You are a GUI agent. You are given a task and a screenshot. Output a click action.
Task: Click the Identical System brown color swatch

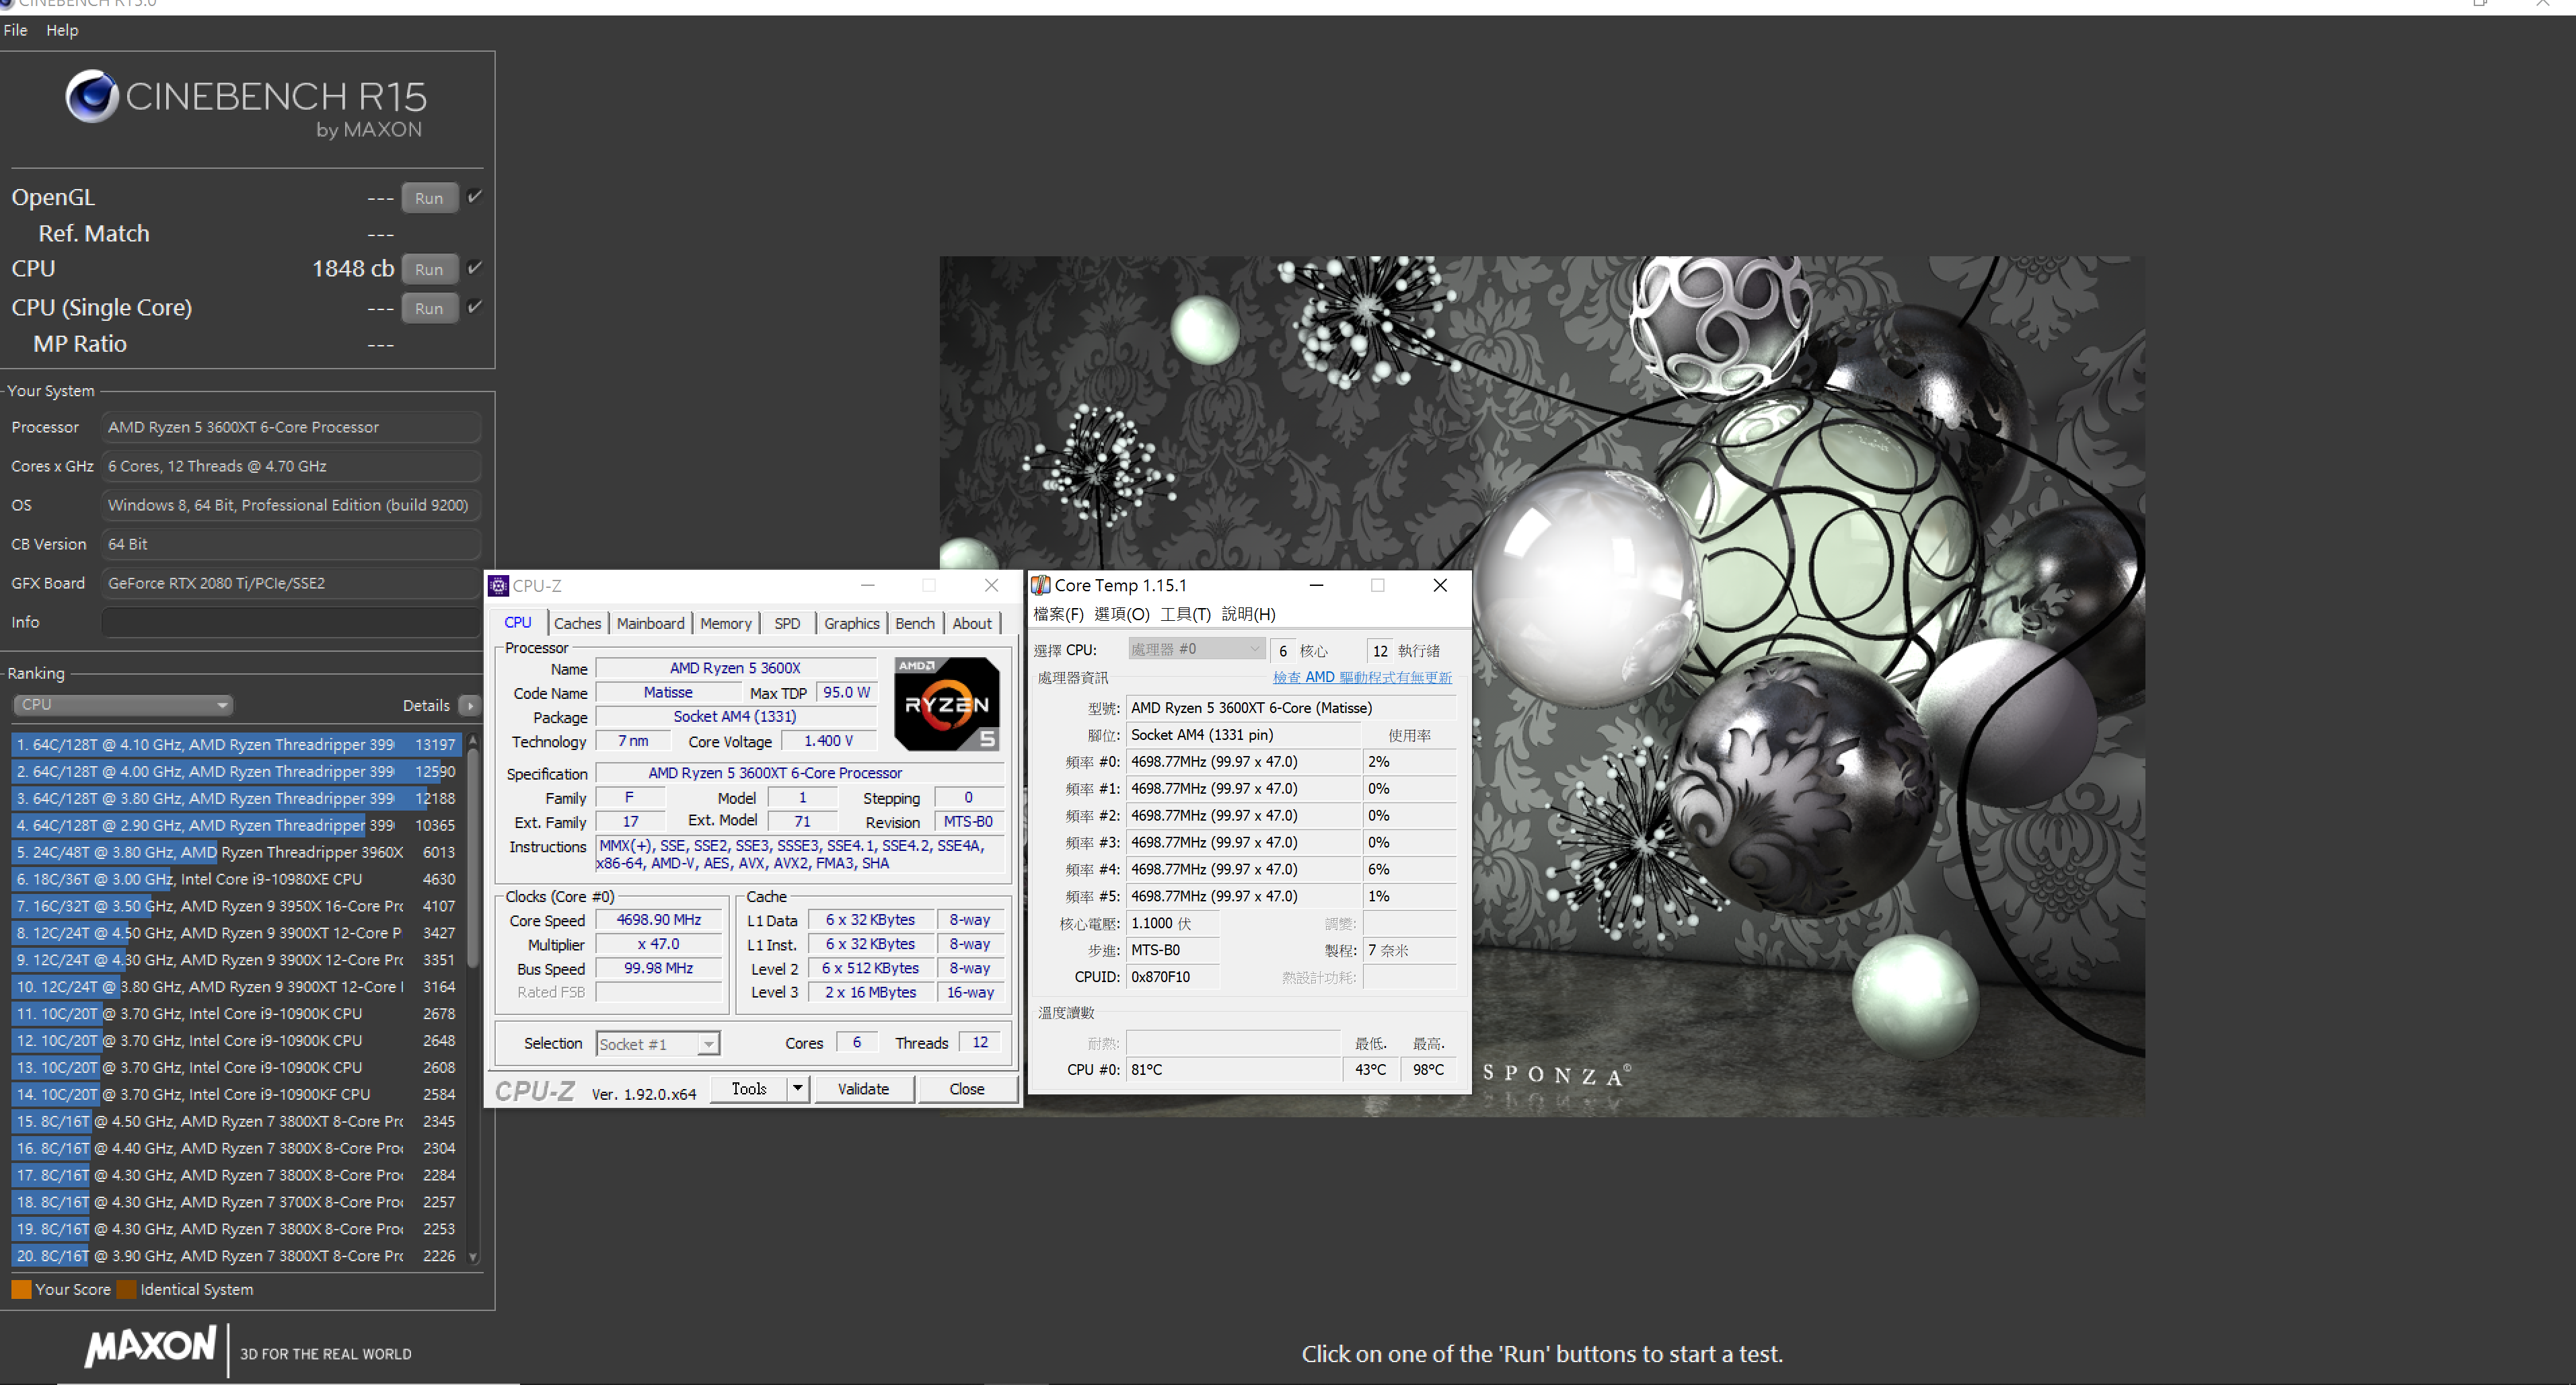pyautogui.click(x=126, y=1289)
